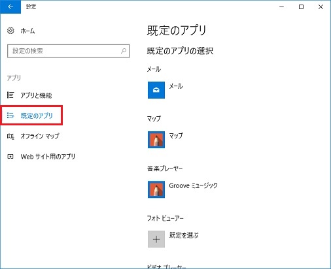This screenshot has width=331, height=269.
Task: Click the gear icon beside ホーム
Action: click(10, 31)
